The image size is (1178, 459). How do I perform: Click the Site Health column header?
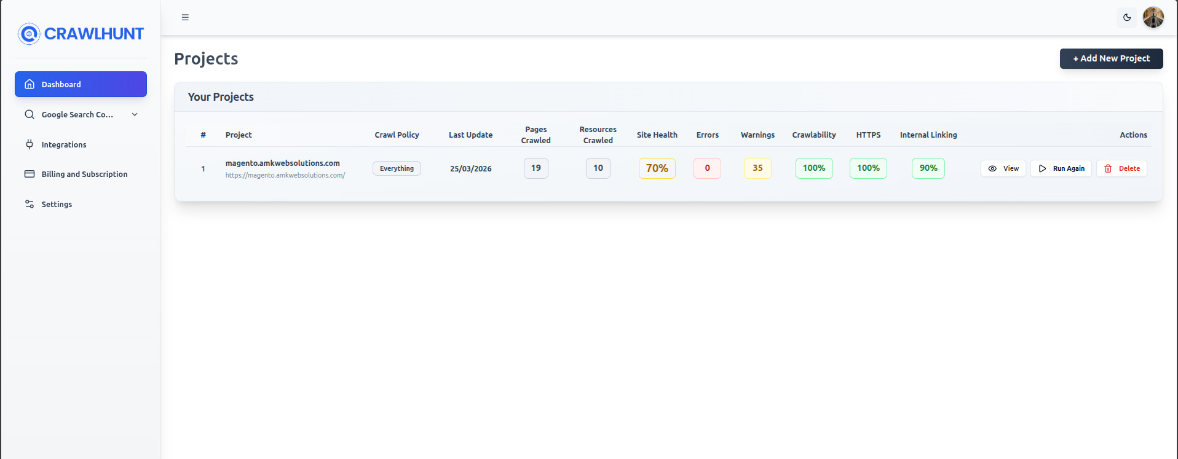[657, 135]
